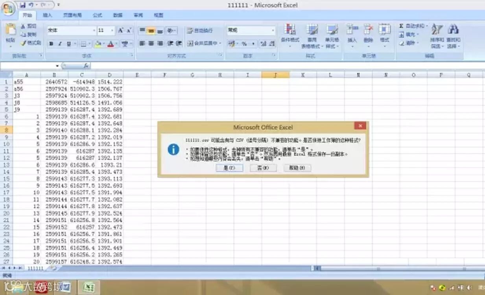Open the font size 11 dropdown
The width and height of the screenshot is (485, 295).
[112, 30]
